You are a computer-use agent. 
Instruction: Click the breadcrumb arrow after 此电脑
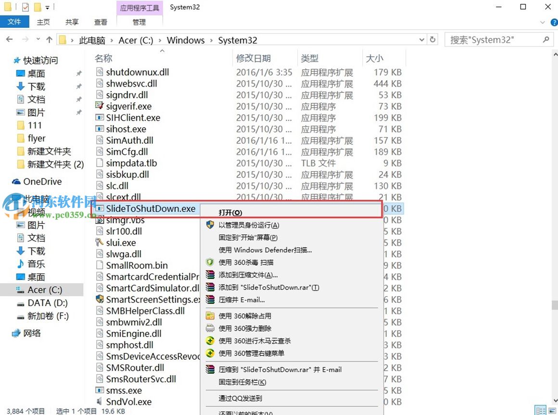click(x=111, y=40)
